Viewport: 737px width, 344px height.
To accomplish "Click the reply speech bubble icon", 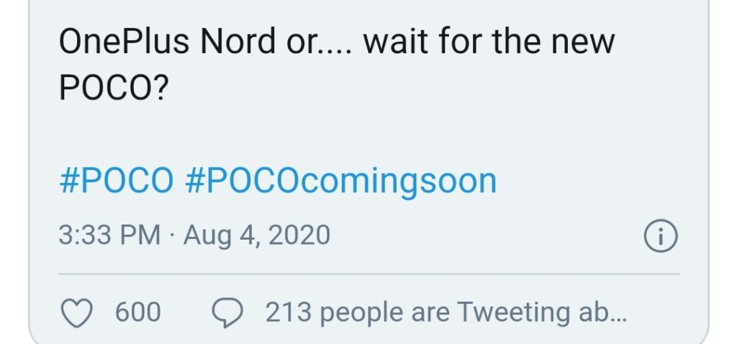I will click(227, 313).
